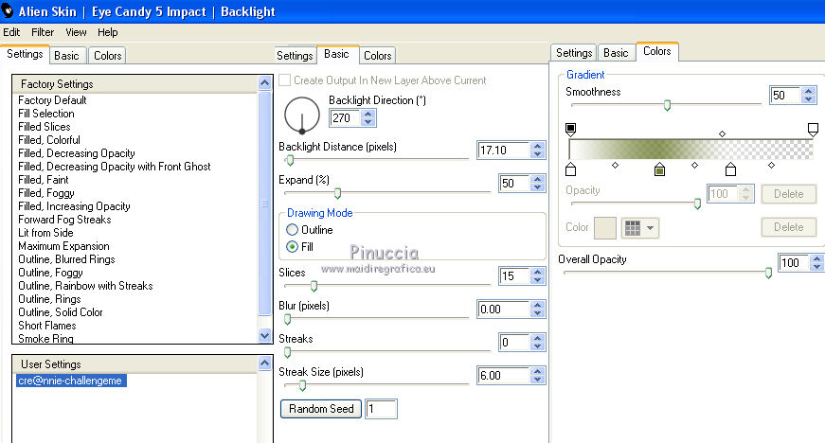The image size is (825, 443).
Task: Click the Smoothness value field
Action: click(785, 95)
